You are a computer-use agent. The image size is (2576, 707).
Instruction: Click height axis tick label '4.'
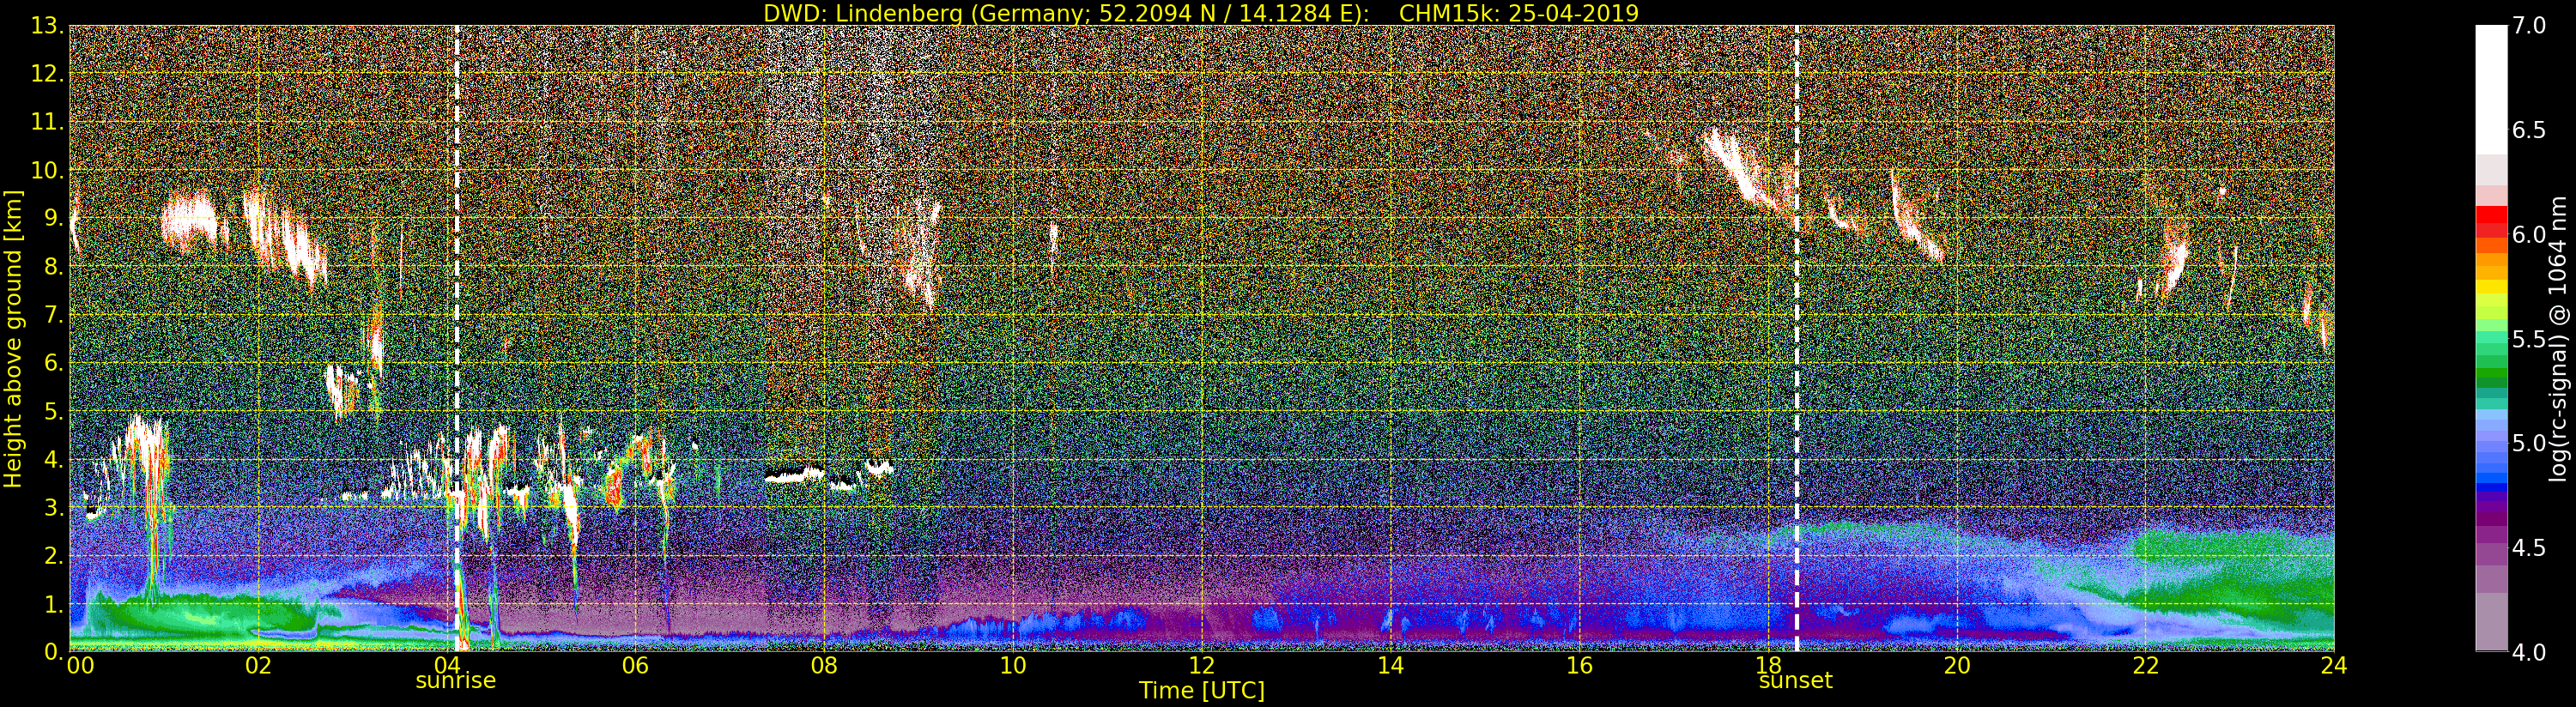coord(54,459)
